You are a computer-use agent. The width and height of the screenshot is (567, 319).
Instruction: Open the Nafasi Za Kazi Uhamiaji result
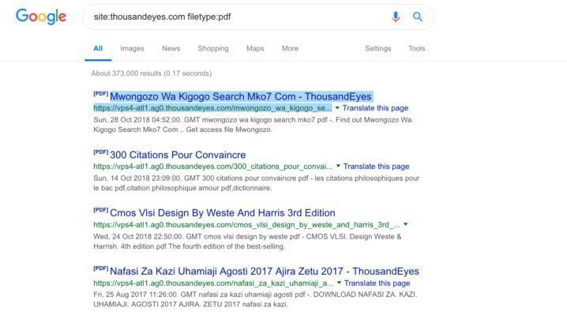264,272
